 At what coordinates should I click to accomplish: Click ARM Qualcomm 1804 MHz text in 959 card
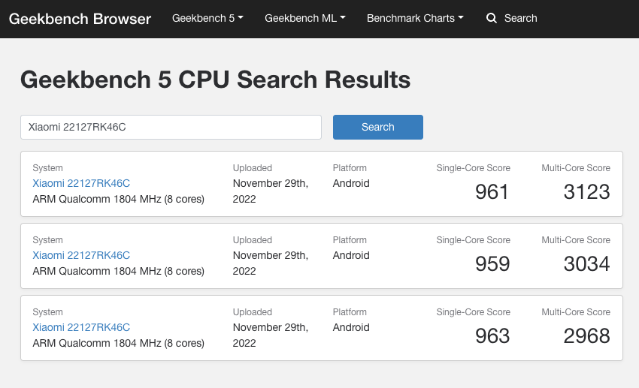118,271
